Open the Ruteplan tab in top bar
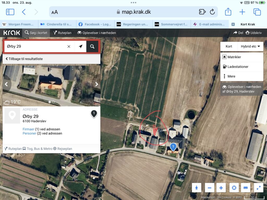 [x=62, y=33]
